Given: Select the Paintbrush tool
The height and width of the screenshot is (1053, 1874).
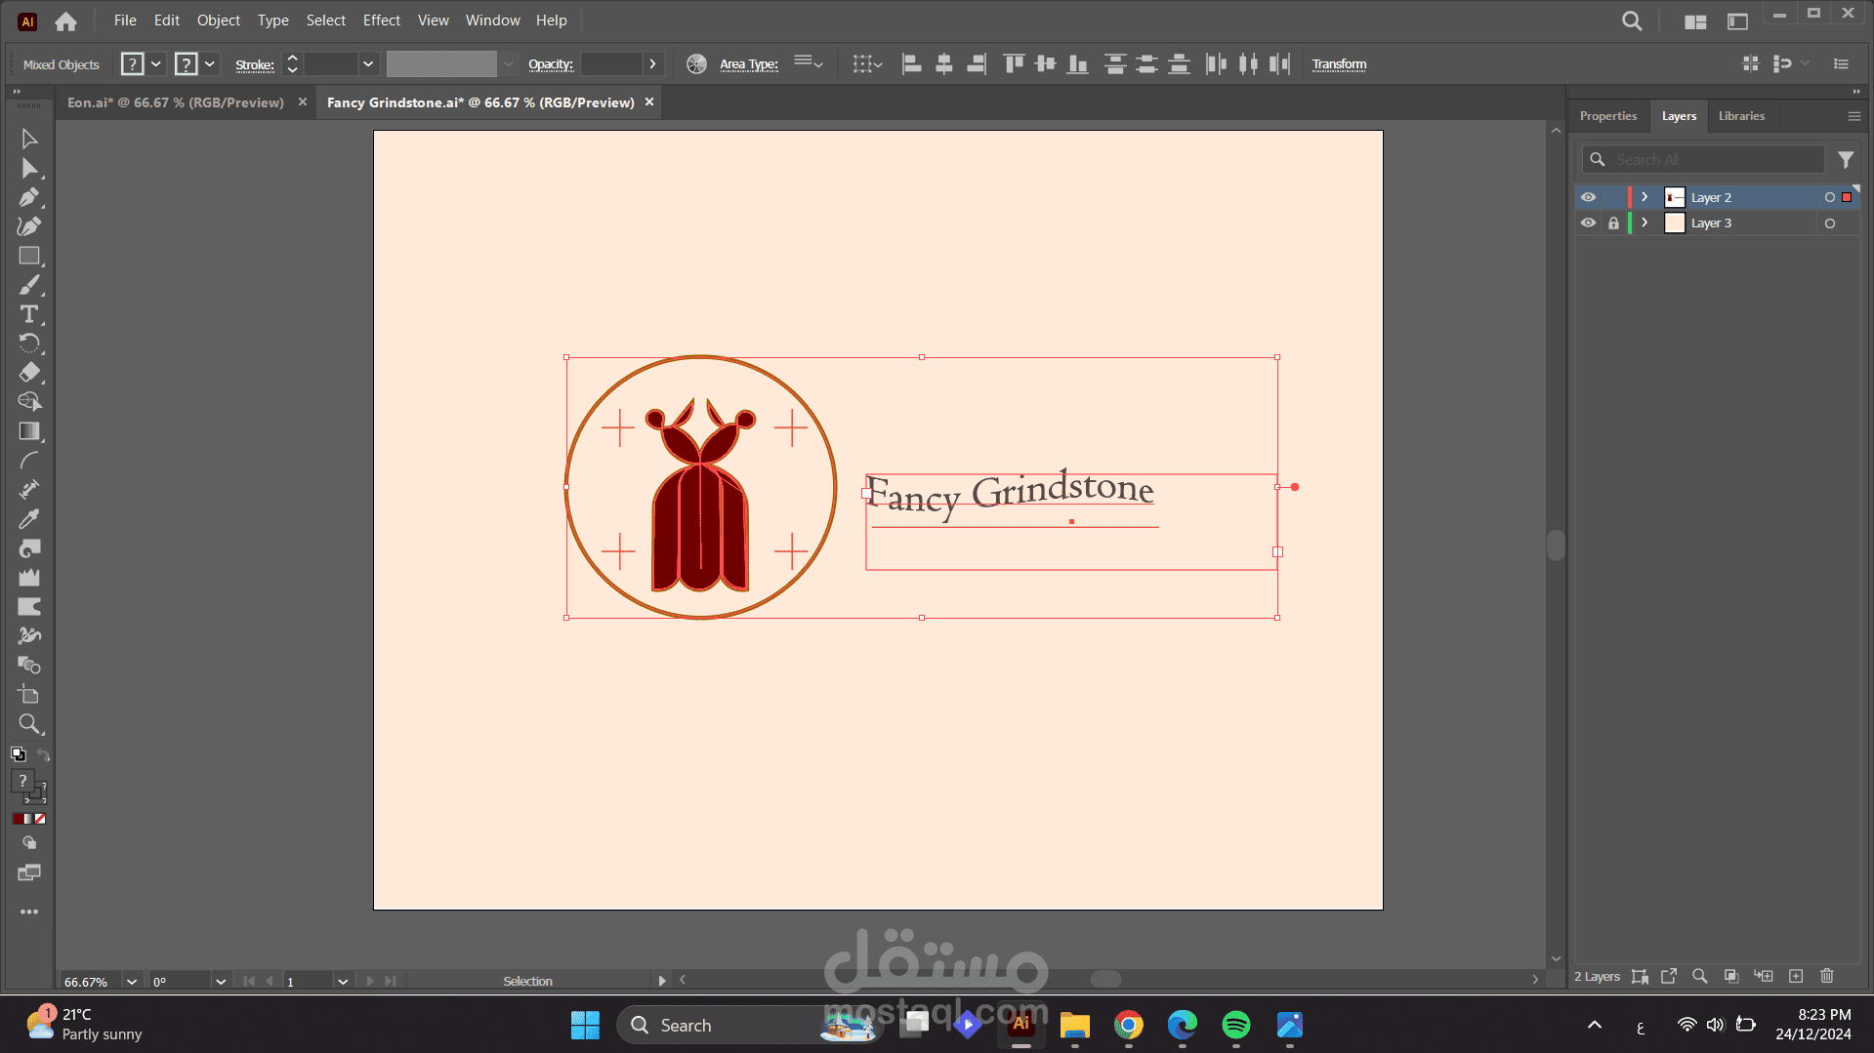Looking at the screenshot, I should point(29,285).
